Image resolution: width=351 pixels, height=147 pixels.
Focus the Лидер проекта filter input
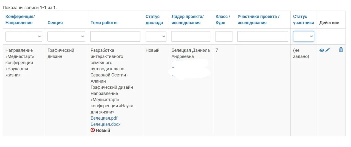[191, 36]
